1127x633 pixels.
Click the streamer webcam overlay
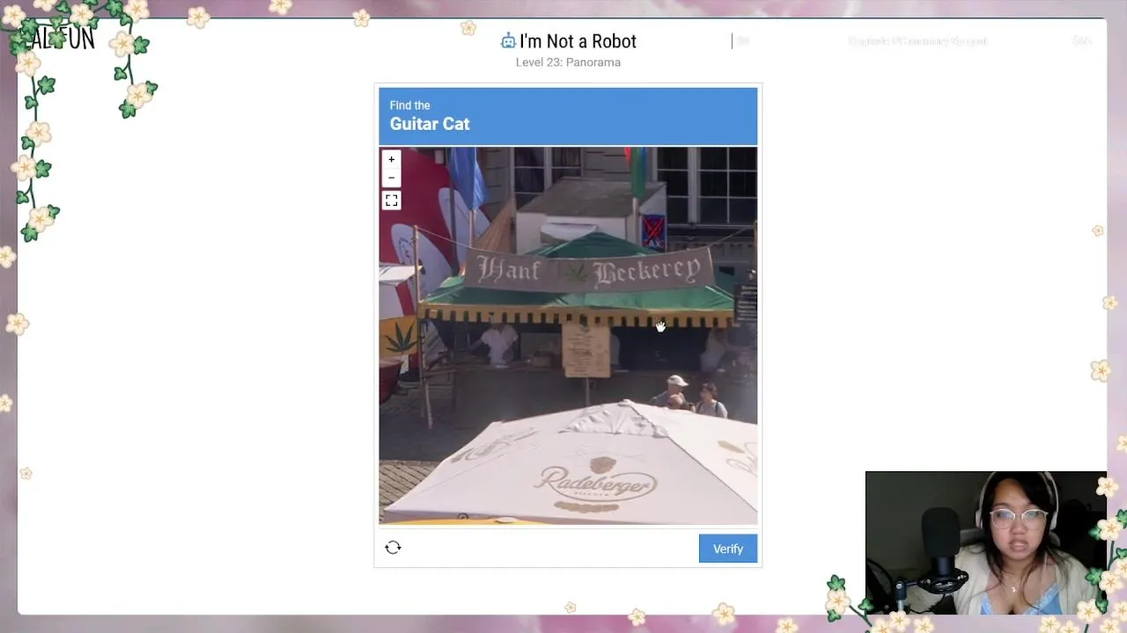[986, 543]
